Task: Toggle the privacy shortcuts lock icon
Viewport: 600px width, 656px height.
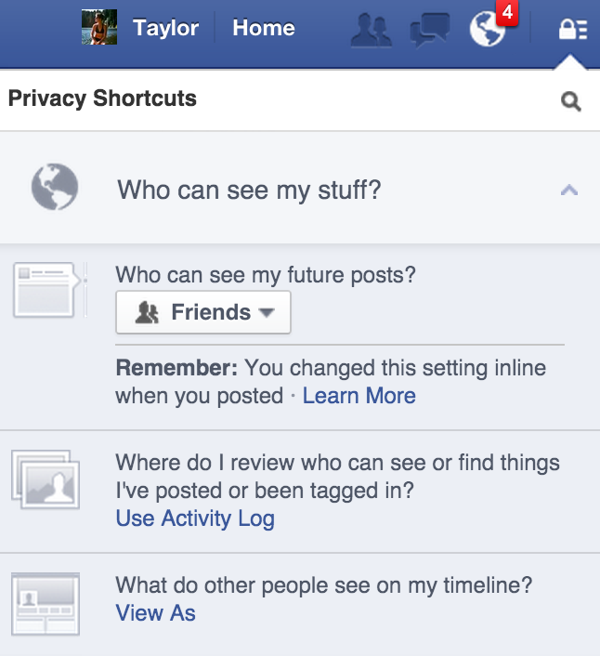Action: [x=573, y=30]
